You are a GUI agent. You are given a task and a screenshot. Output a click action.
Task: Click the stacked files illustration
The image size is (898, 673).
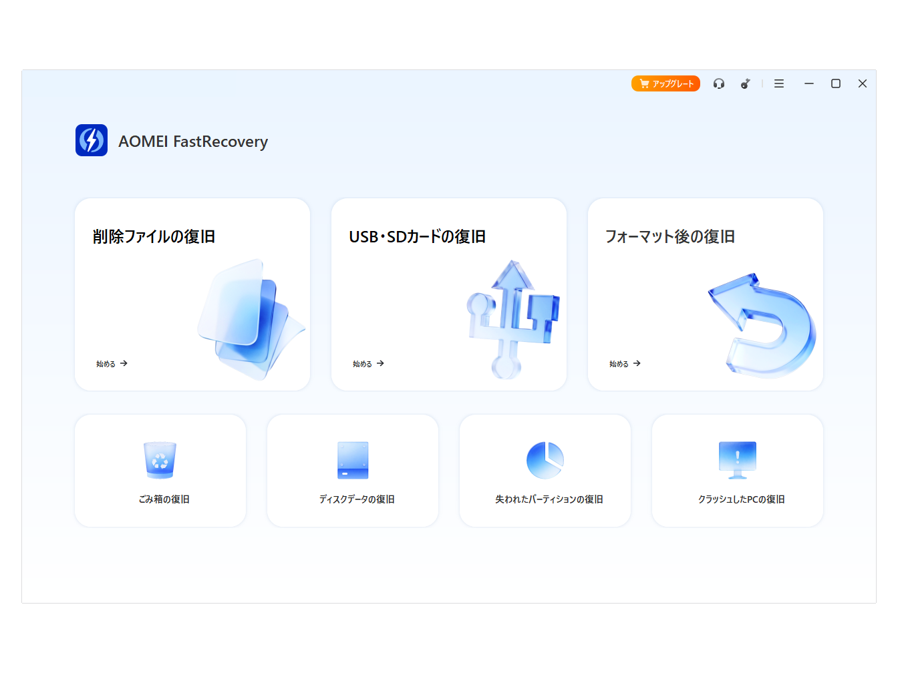coord(252,319)
